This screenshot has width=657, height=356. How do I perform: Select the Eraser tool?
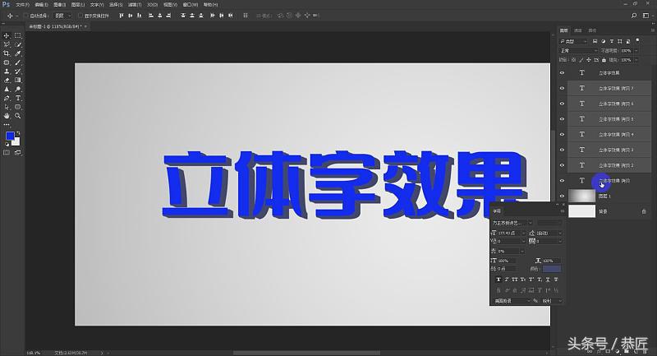(7, 80)
